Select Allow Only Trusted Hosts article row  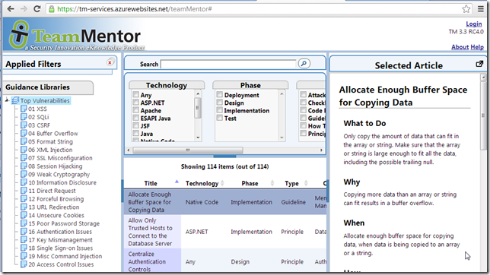225,232
